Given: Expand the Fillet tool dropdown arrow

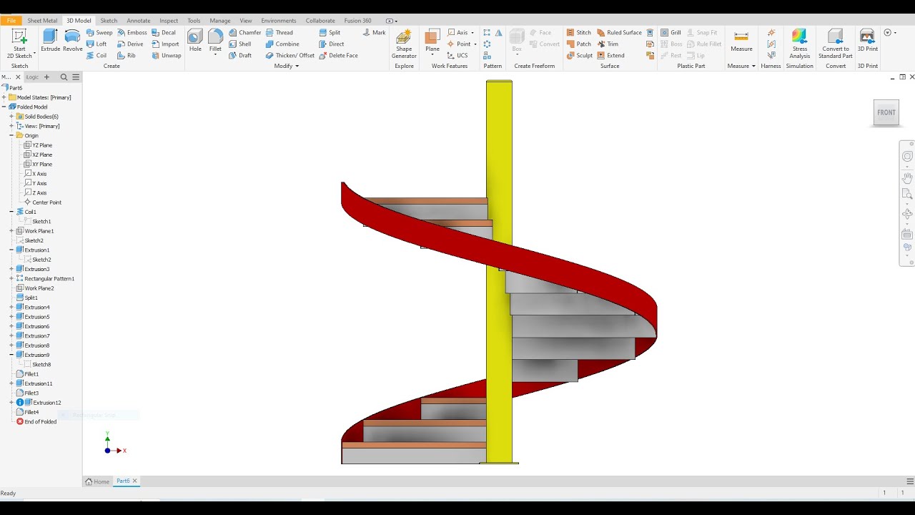Looking at the screenshot, I should pyautogui.click(x=215, y=54).
